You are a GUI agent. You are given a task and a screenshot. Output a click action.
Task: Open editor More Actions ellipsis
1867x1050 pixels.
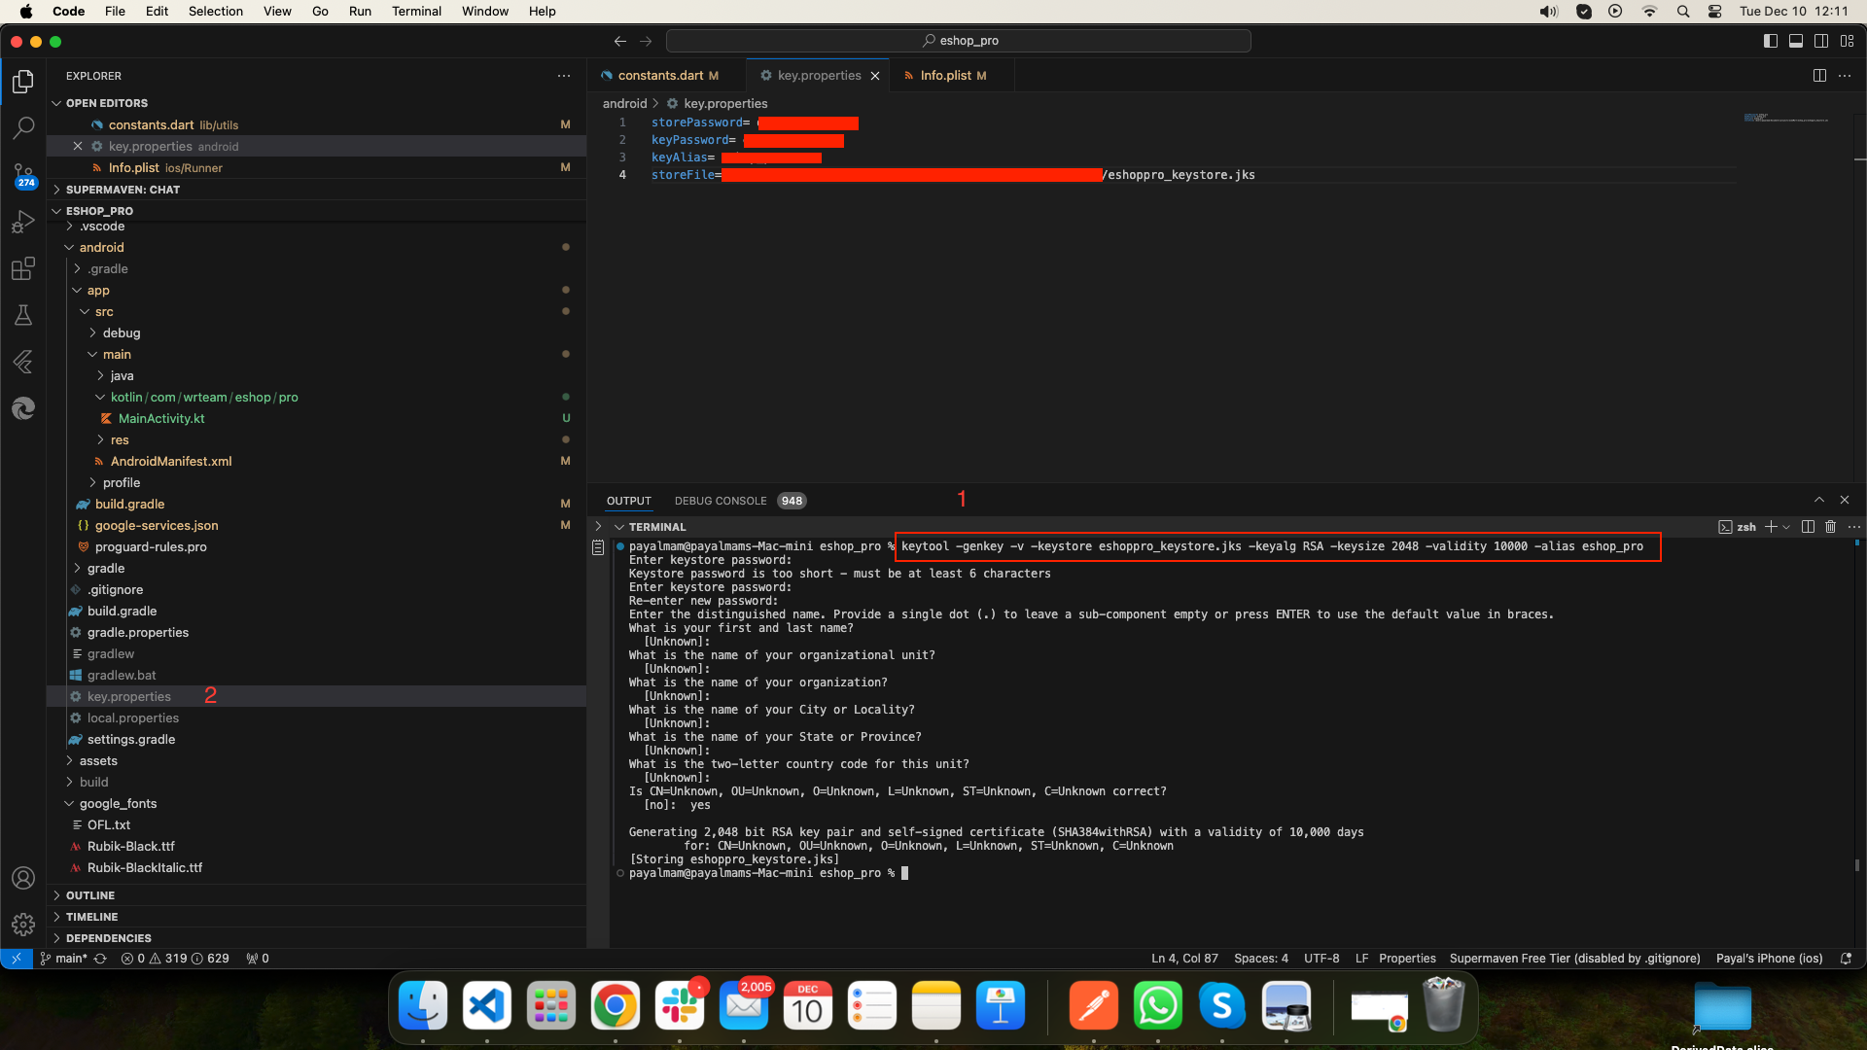[1845, 76]
